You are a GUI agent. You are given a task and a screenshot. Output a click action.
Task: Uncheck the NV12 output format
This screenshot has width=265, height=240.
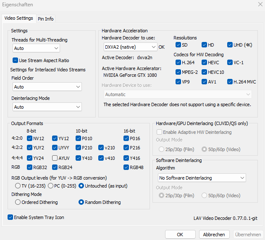29,138
